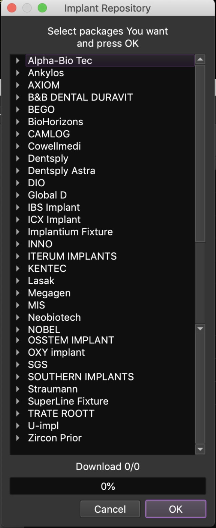Expand the Megagen package arrow
The image size is (216, 528).
click(x=18, y=293)
